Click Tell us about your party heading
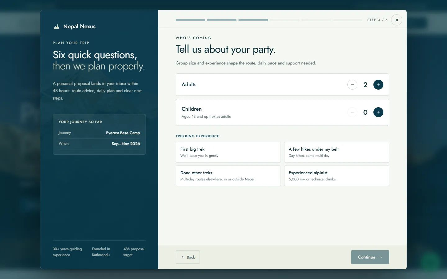 [226, 49]
